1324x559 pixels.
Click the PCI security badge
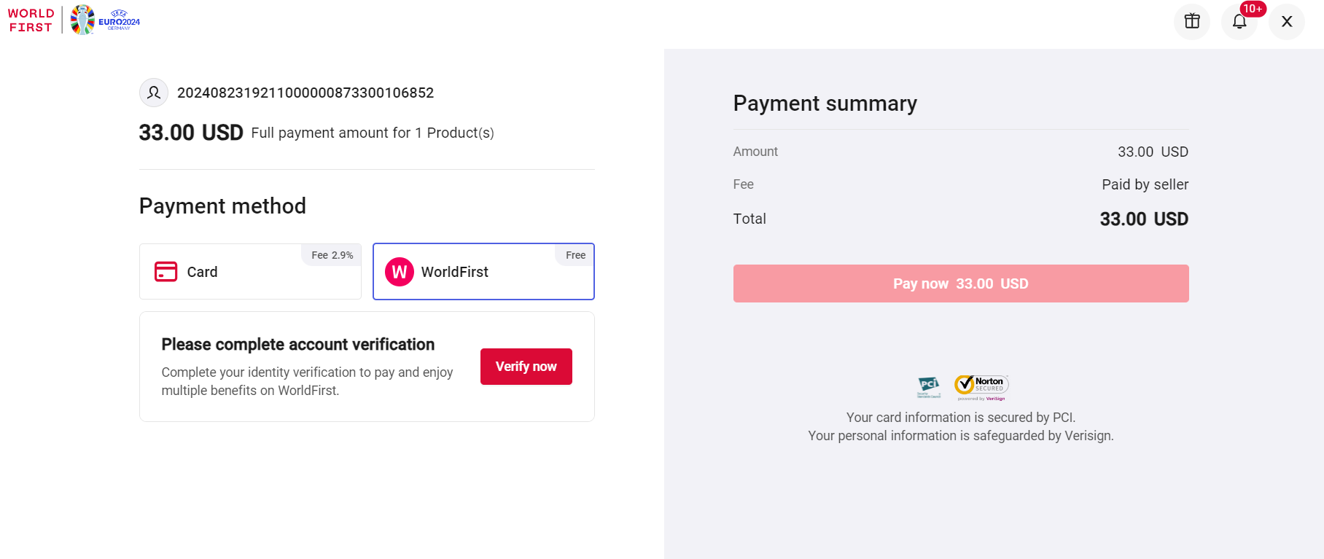click(x=929, y=386)
